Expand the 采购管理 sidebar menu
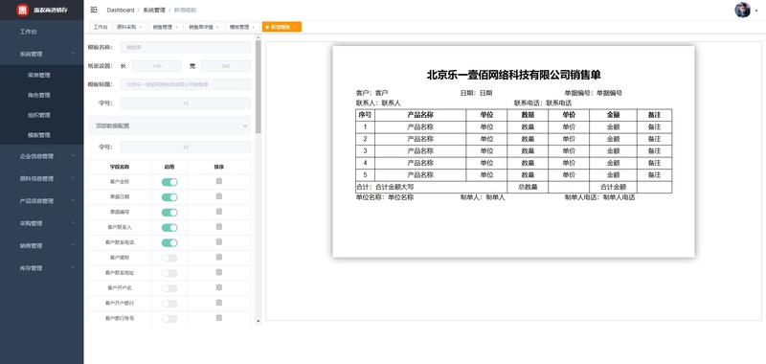Viewport: 766px width, 364px height. 41,223
